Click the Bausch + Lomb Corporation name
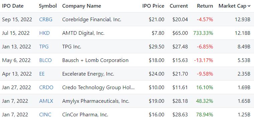254x121 pixels. [x=95, y=60]
